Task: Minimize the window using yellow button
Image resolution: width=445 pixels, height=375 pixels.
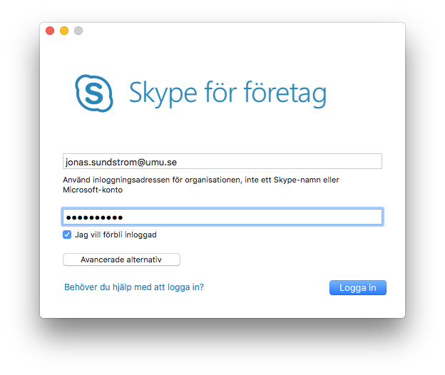Action: point(64,31)
